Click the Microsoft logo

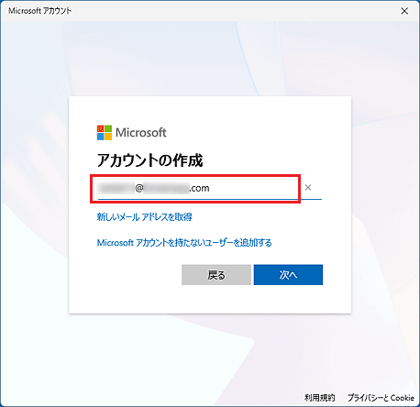132,133
